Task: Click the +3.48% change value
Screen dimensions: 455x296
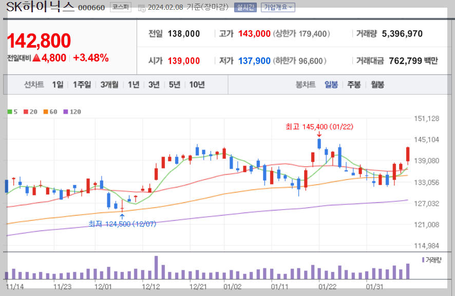Action: (91, 58)
